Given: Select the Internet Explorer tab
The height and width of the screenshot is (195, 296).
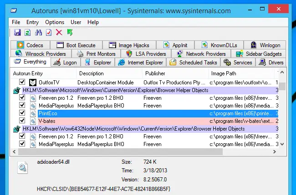Looking at the screenshot, I should 140,63.
